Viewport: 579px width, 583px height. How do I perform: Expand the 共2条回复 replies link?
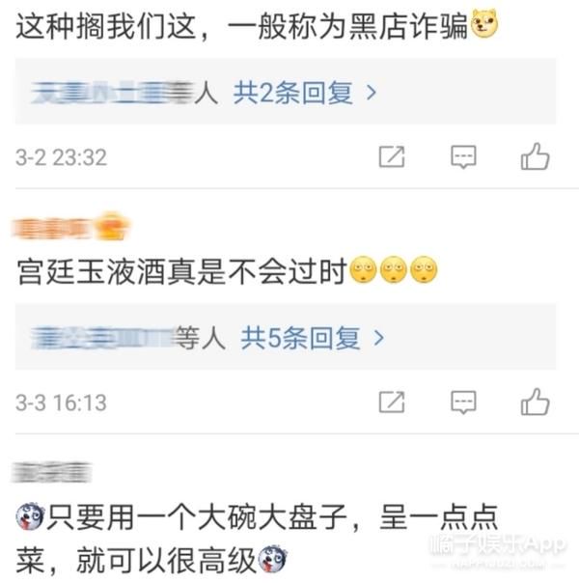pyautogui.click(x=292, y=93)
